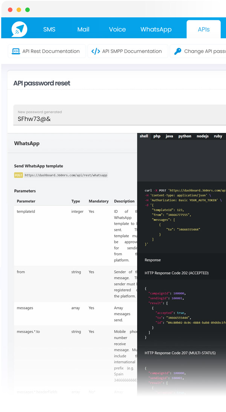Screen dimensions: 226x412
Task: Click the new password generated field
Action: tap(119, 115)
